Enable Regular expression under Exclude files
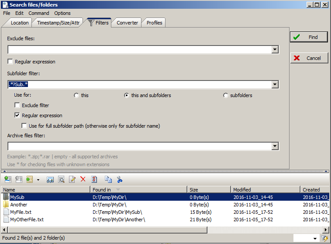 tap(10, 62)
